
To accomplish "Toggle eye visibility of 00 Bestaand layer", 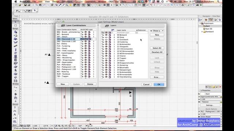I will [x=106, y=35].
